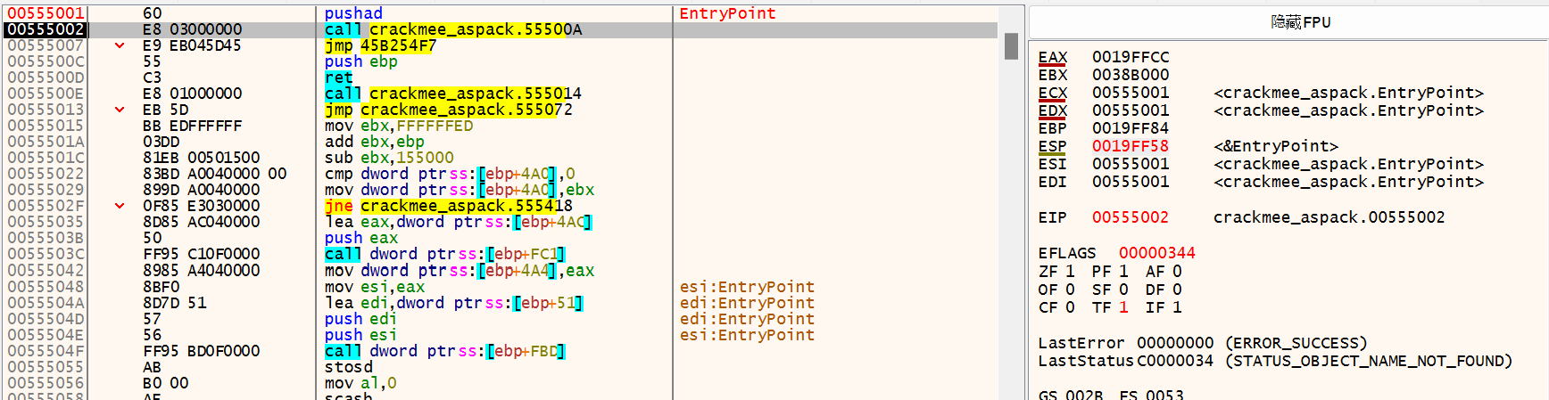Select the EAX register value 0019FFCC
This screenshot has width=1549, height=400.
coord(1130,57)
